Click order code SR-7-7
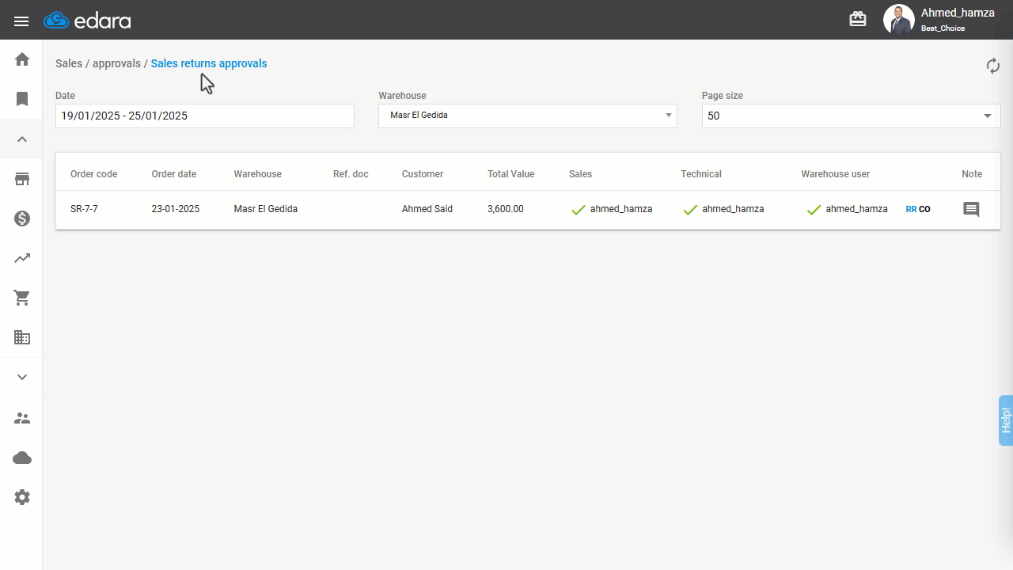Screen dimensions: 1013x570 click(x=84, y=209)
